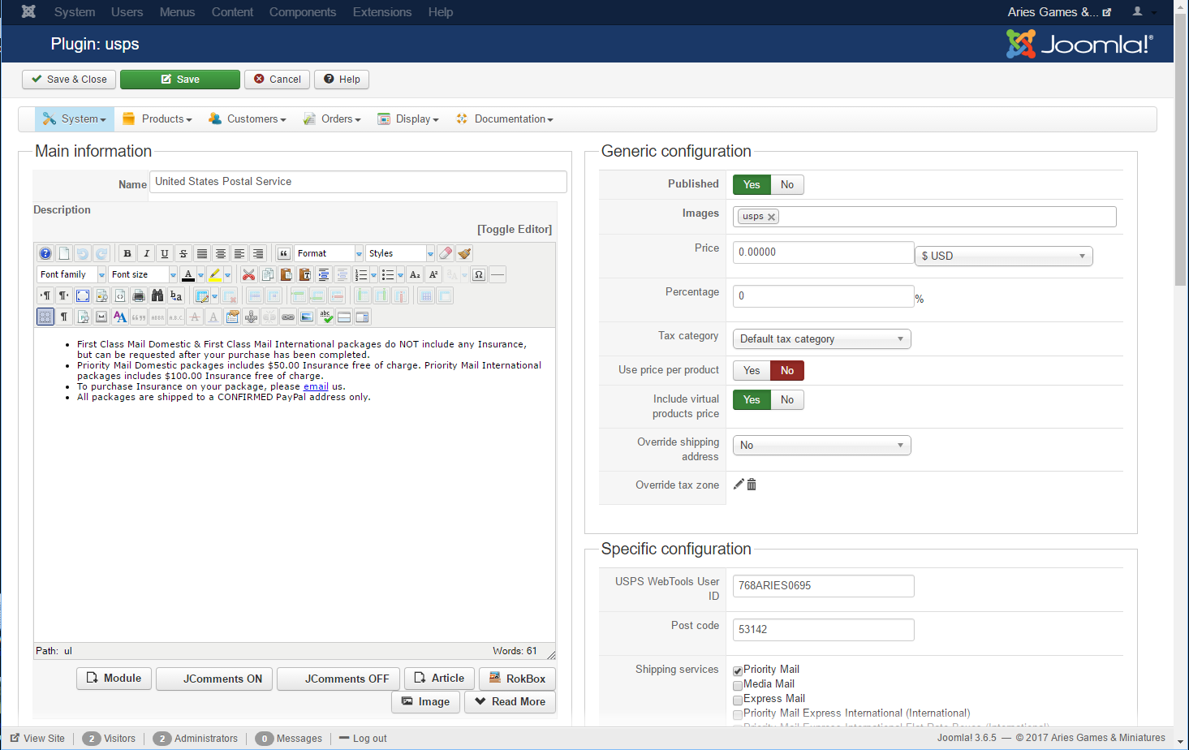This screenshot has width=1189, height=750.
Task: Click the new document icon in editor
Action: [64, 253]
